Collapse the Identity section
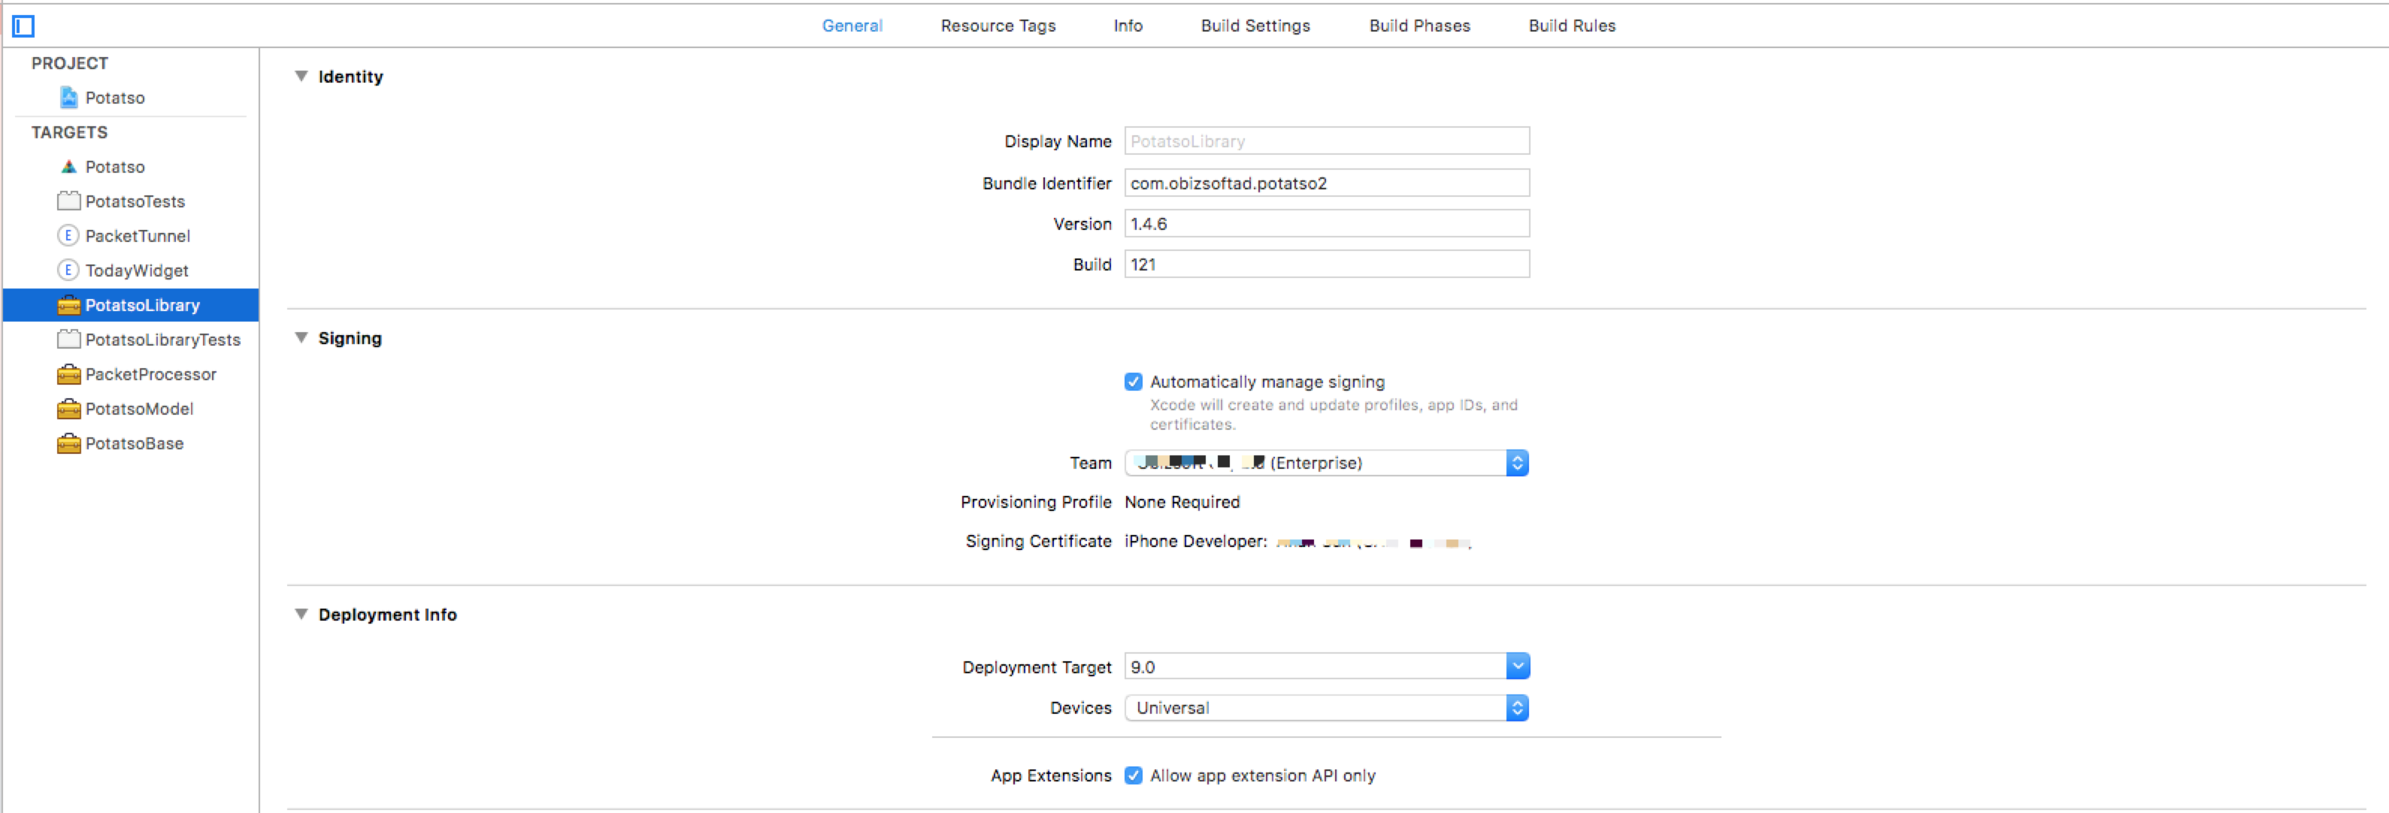The width and height of the screenshot is (2389, 813). [301, 76]
